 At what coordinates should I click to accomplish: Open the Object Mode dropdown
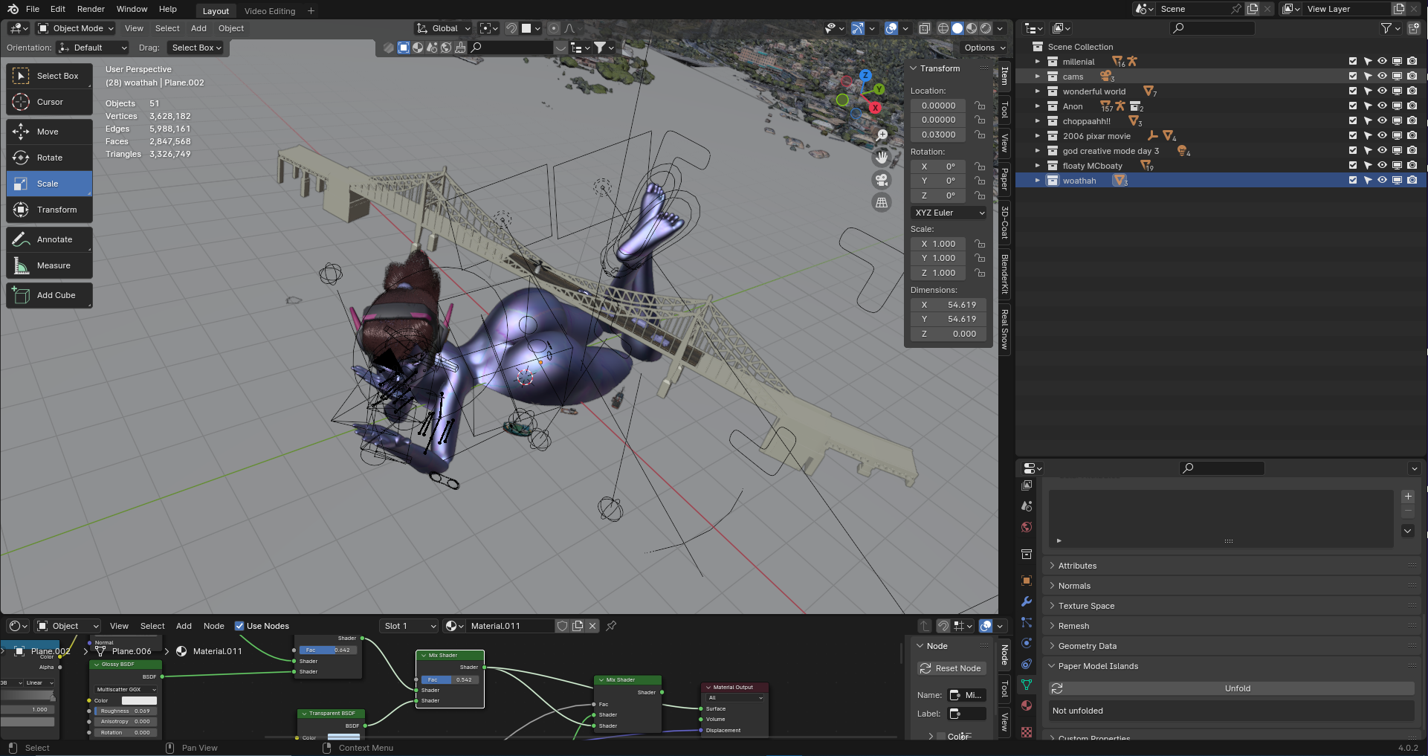point(75,28)
